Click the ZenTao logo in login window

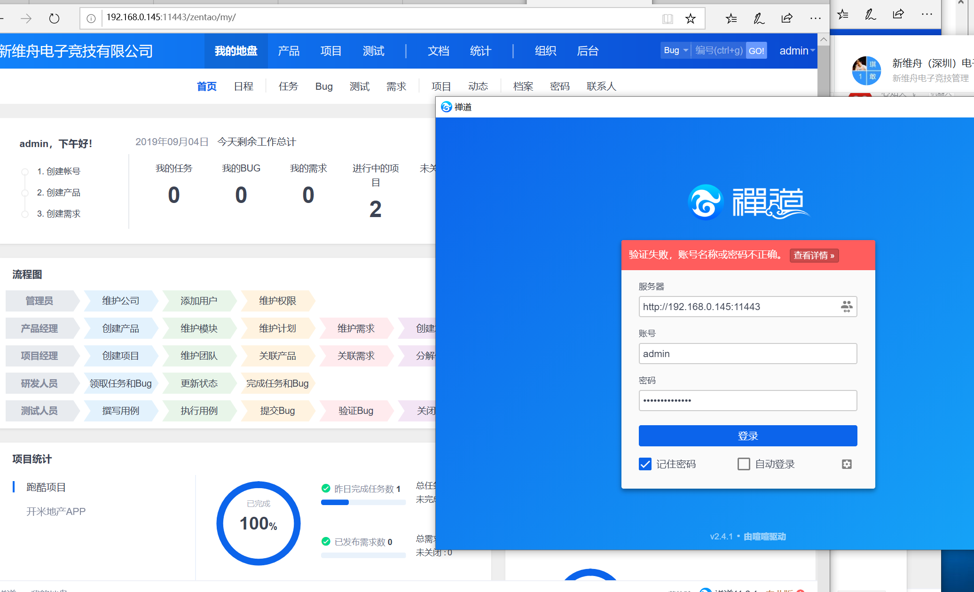(749, 202)
